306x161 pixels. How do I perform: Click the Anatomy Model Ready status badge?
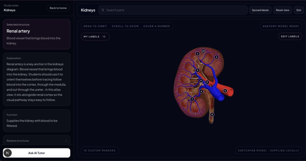(x=281, y=26)
